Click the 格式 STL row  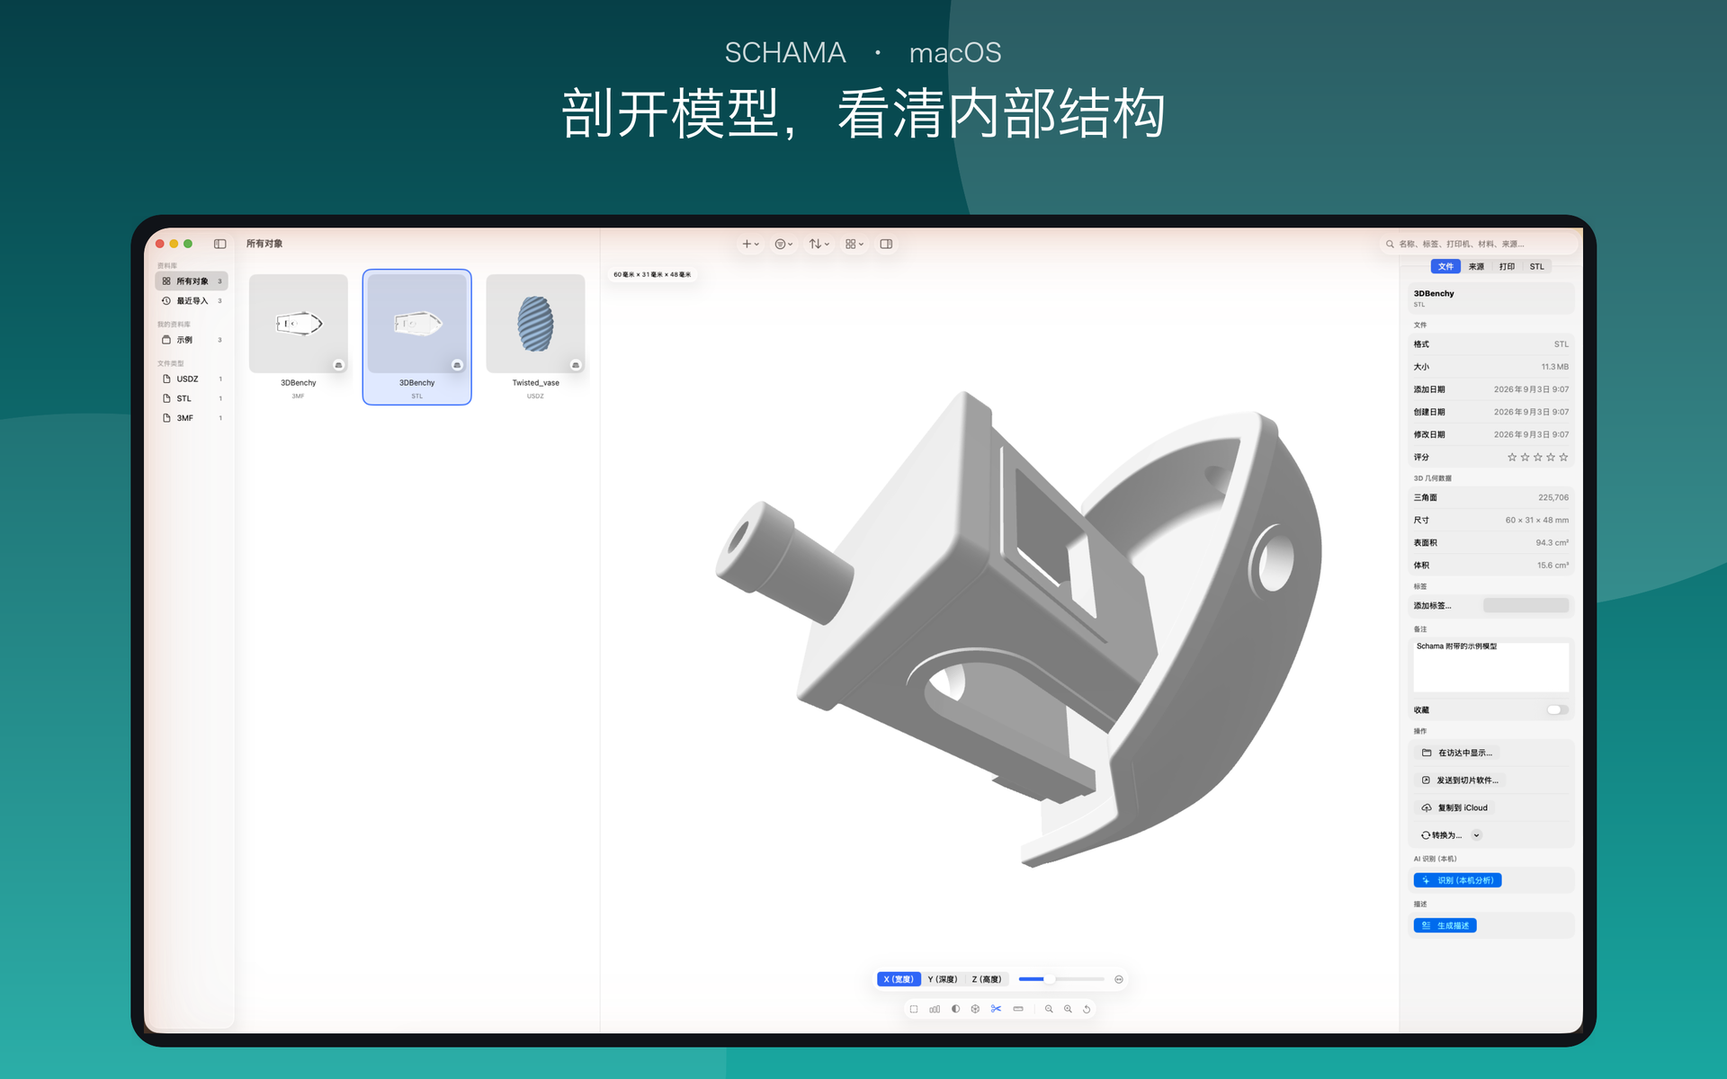coord(1490,344)
